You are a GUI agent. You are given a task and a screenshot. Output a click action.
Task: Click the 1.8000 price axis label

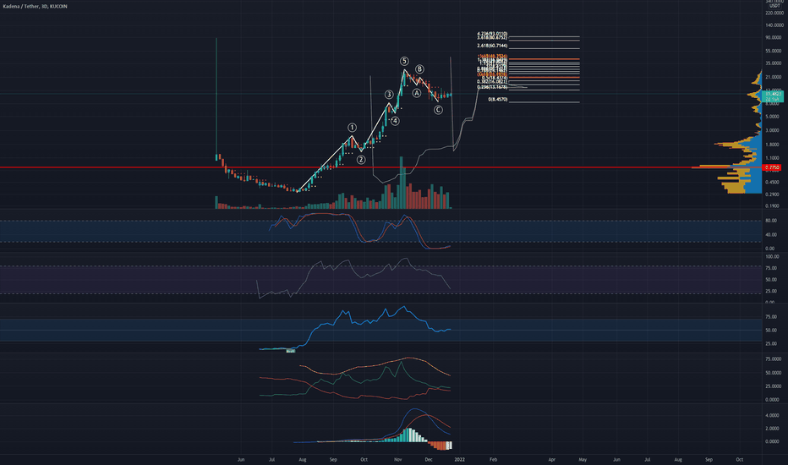pyautogui.click(x=774, y=145)
